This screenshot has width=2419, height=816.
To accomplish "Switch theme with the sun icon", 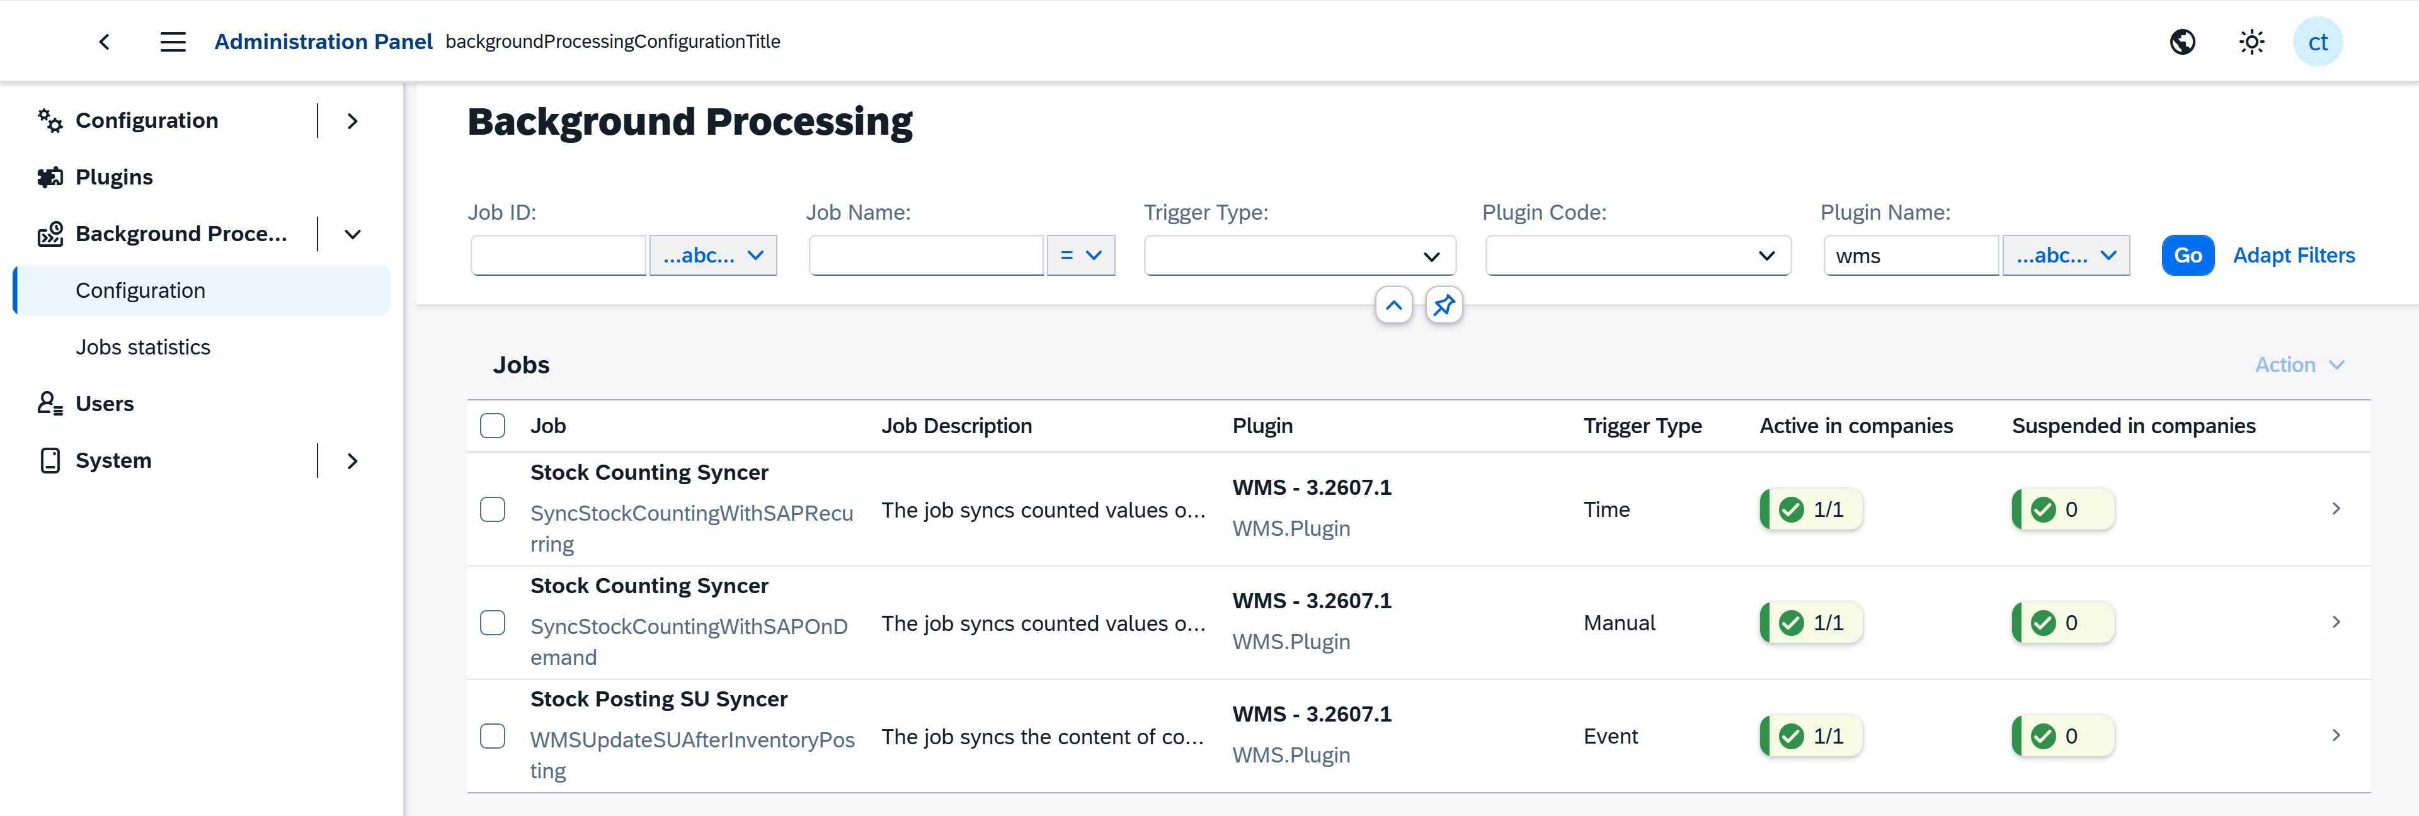I will pyautogui.click(x=2251, y=42).
